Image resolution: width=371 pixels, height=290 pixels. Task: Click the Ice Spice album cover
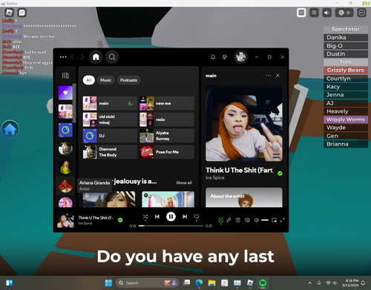[244, 123]
